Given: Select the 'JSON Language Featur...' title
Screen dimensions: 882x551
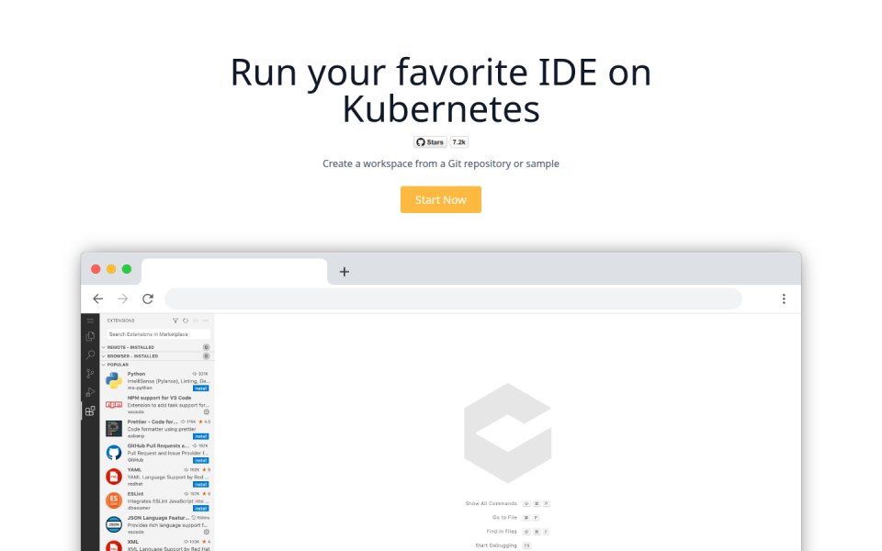Looking at the screenshot, I should [158, 518].
